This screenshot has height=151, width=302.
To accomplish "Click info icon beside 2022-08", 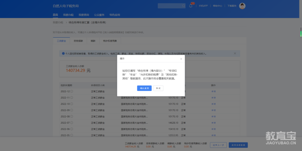I will (72, 117).
